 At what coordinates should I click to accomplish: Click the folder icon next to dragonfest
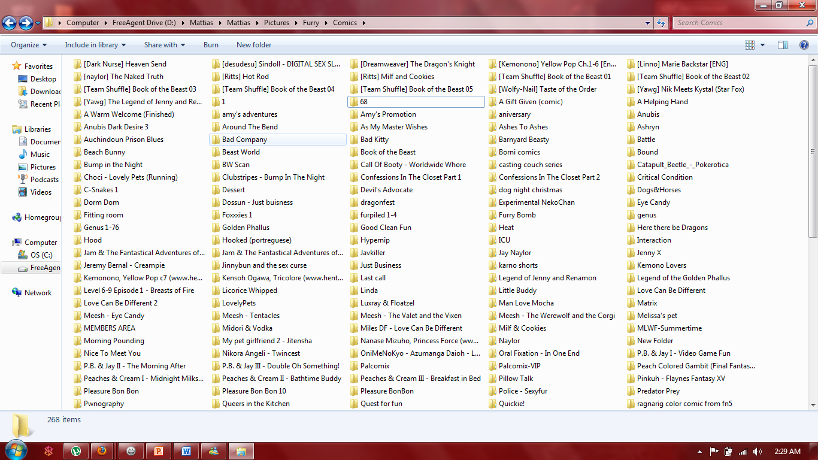pos(354,202)
